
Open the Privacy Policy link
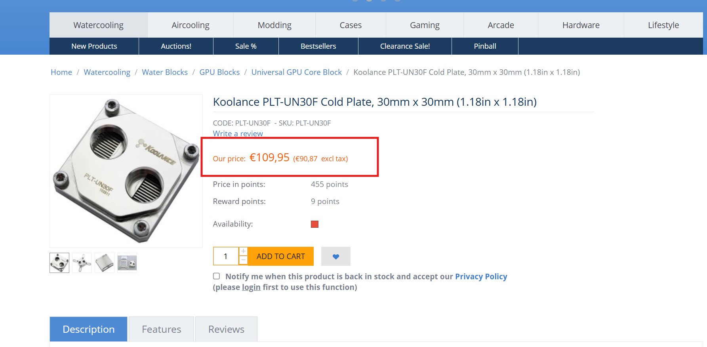(481, 276)
